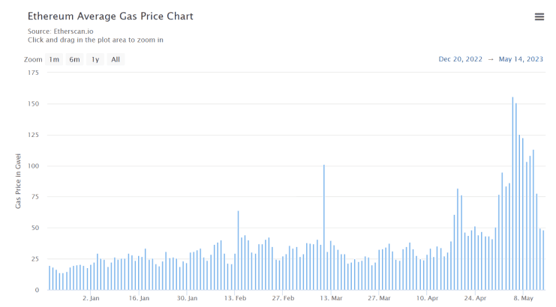The width and height of the screenshot is (556, 307).
Task: Click the 13. Mar spike bar at 100
Action: (x=323, y=228)
